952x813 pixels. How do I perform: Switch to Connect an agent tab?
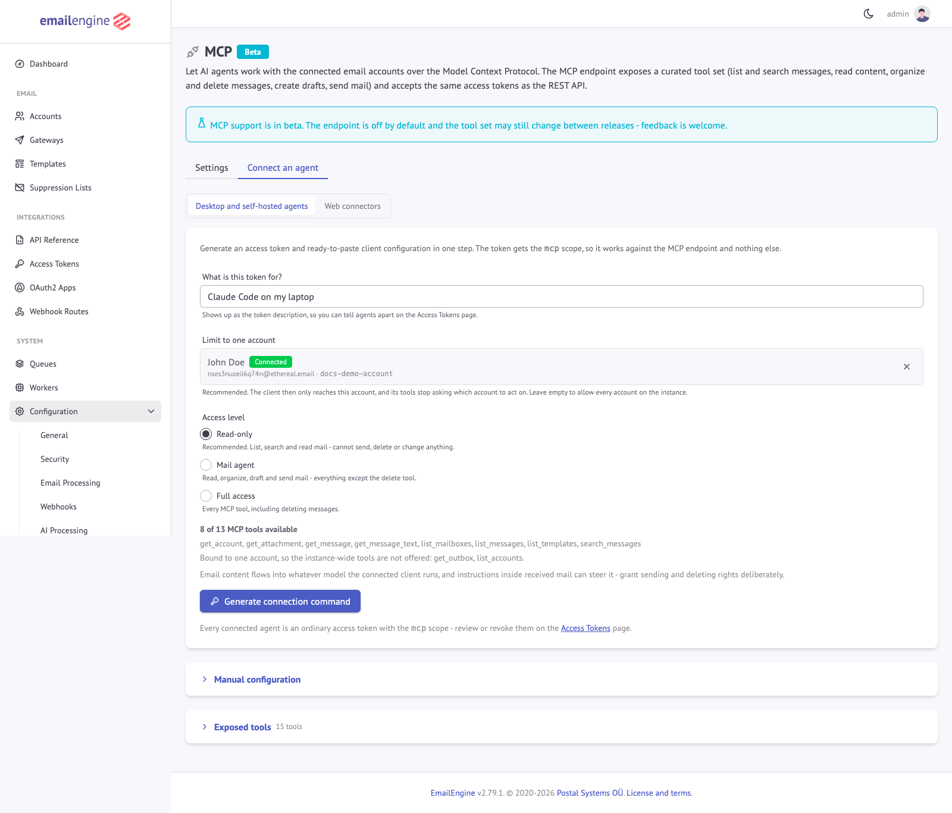[x=283, y=168]
